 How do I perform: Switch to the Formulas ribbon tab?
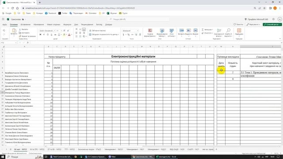point(67,25)
